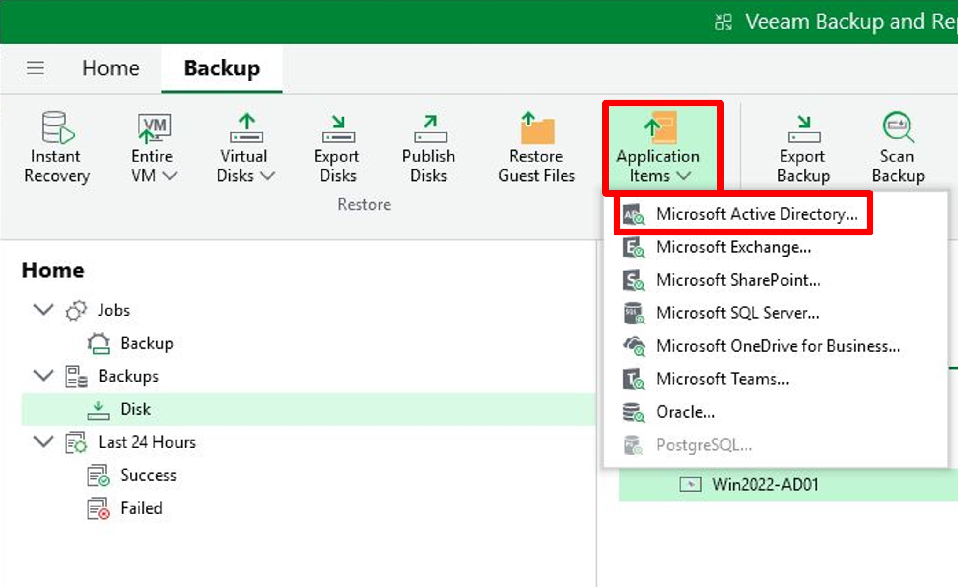Collapse the Jobs tree node
Screen dimensions: 958x587
(x=44, y=309)
